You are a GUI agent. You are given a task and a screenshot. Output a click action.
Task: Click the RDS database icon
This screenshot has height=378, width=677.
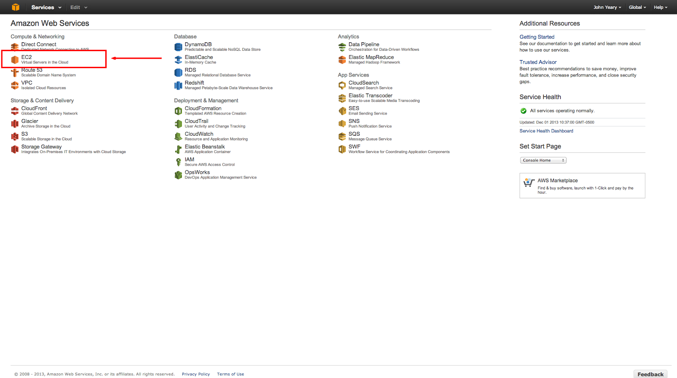click(179, 72)
